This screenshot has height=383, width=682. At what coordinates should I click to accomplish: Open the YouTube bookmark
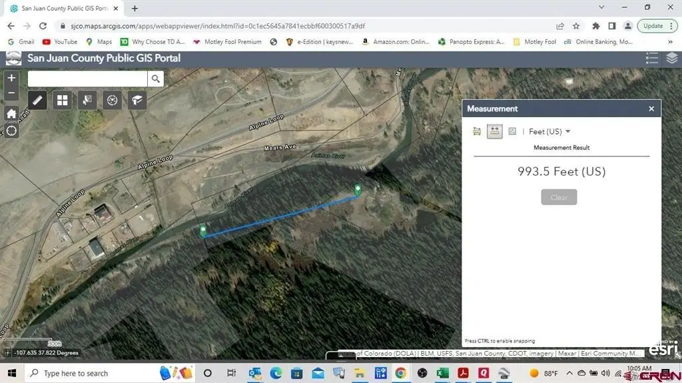point(60,41)
